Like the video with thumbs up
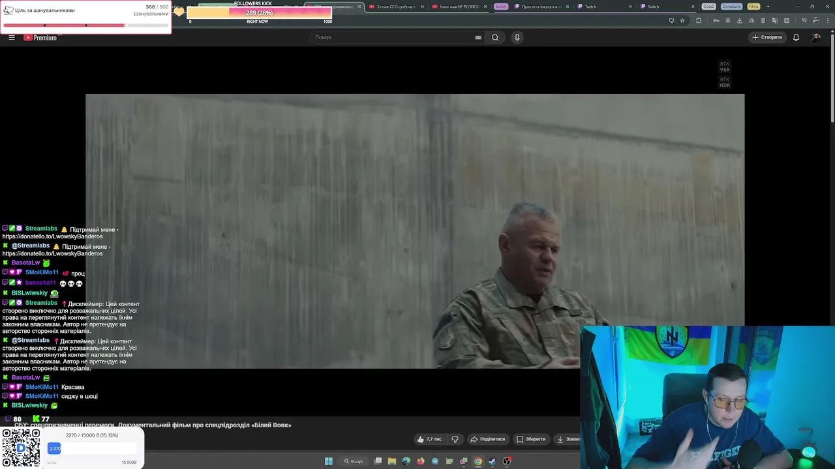 pos(429,439)
